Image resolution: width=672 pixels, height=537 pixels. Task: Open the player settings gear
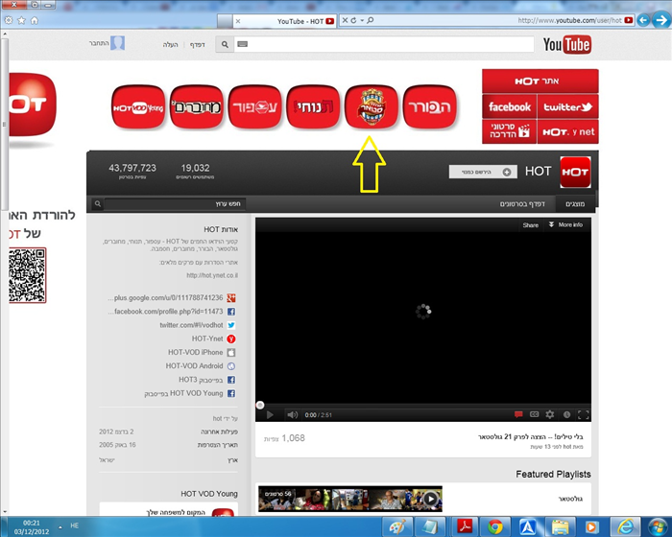(550, 414)
